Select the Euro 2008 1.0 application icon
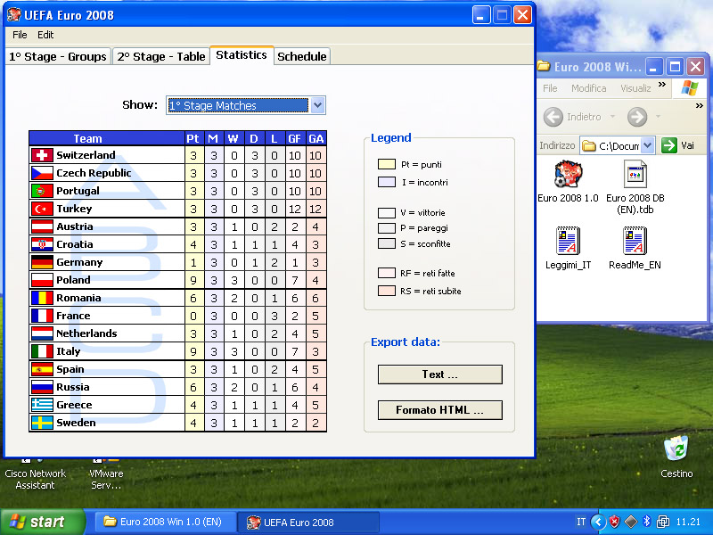713x535 pixels. pyautogui.click(x=568, y=174)
